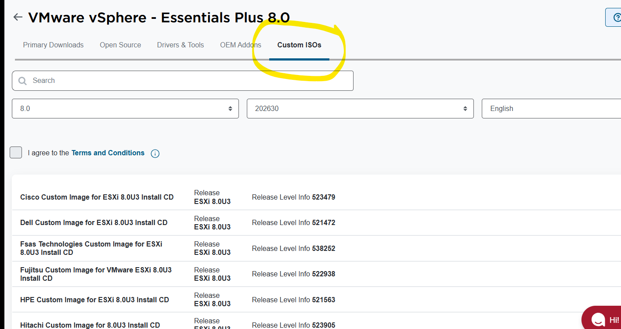Select the Drivers & Tools tab
The width and height of the screenshot is (621, 329).
pos(181,45)
